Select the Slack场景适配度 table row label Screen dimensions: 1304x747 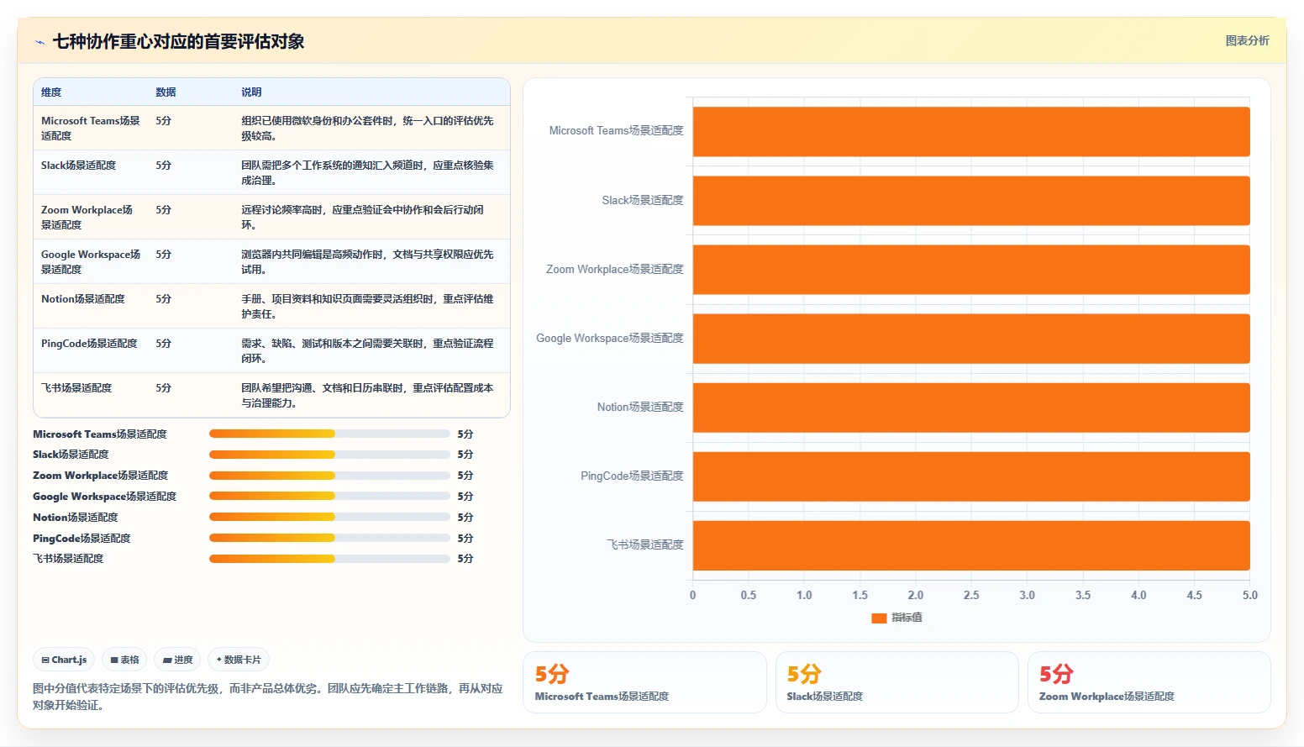(x=78, y=166)
